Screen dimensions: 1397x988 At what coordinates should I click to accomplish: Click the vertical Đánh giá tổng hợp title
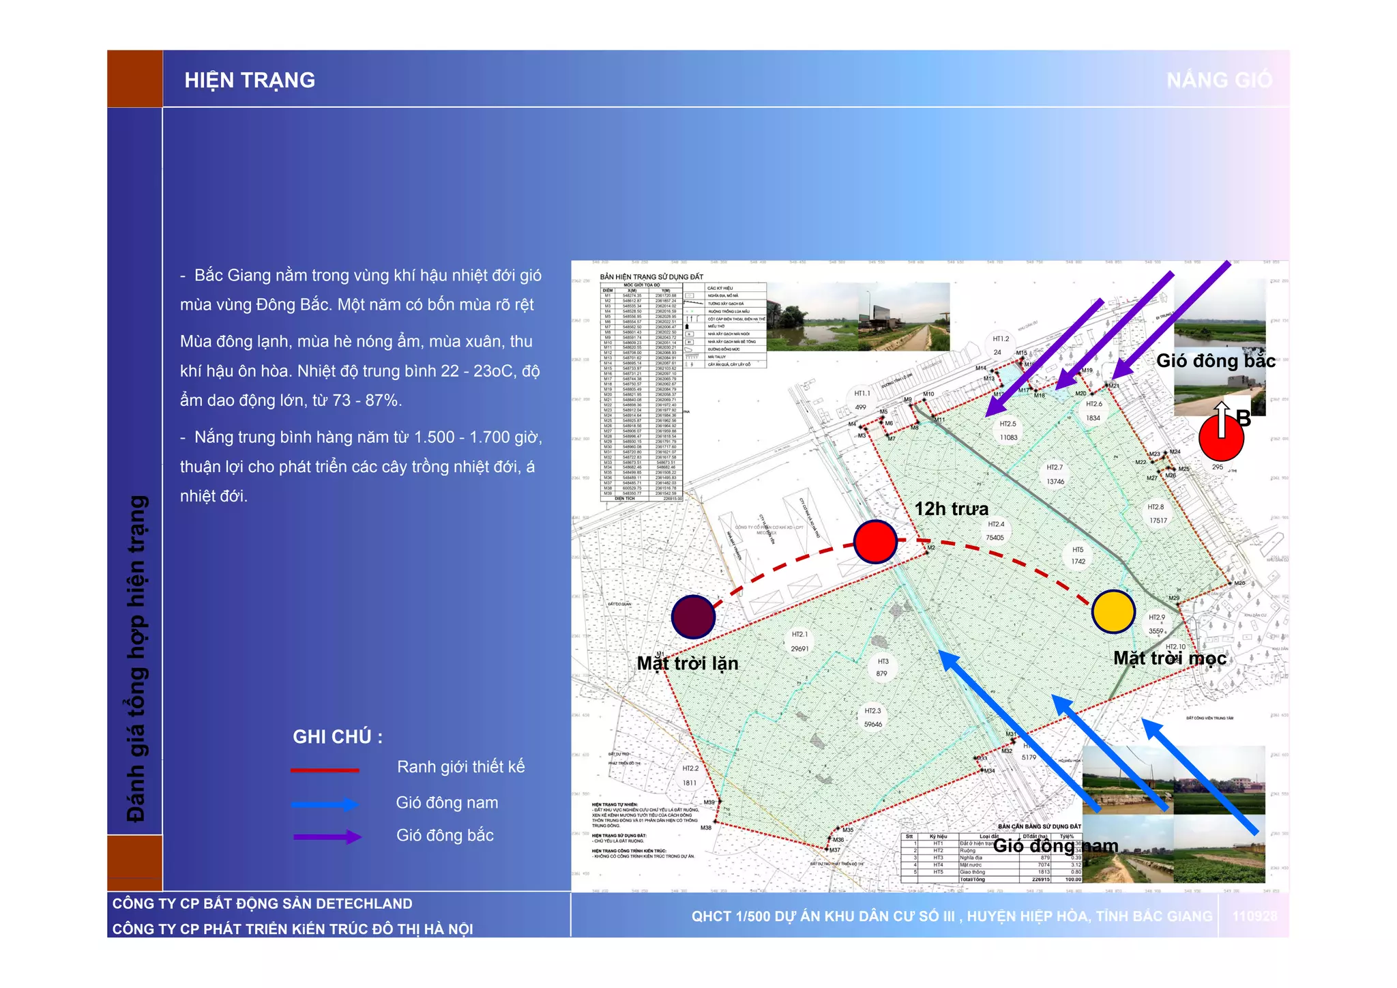[x=136, y=658]
